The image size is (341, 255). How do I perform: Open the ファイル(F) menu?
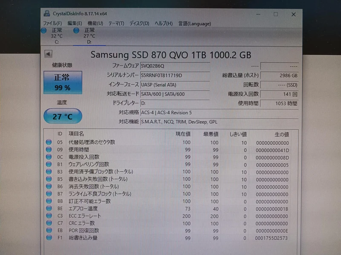[52, 23]
